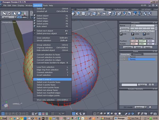This screenshot has height=120, width=159.
Task: Click the Symmetry button
Action: [125, 28]
